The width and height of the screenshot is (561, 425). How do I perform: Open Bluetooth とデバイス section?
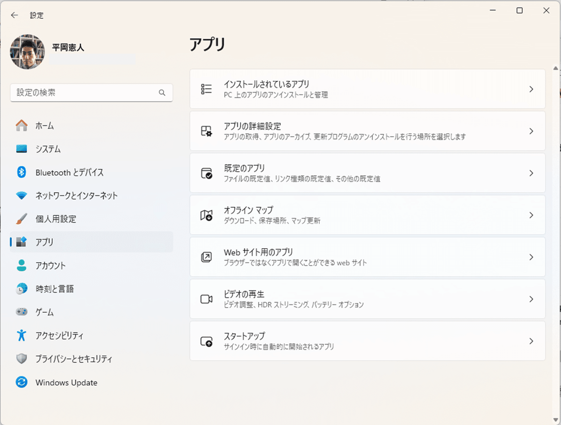(91, 172)
